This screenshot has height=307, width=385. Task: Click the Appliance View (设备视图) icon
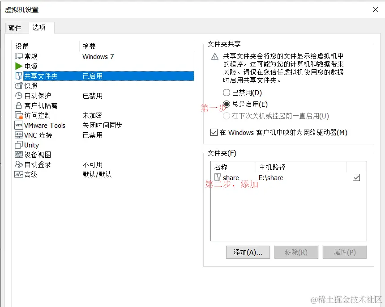pyautogui.click(x=19, y=155)
